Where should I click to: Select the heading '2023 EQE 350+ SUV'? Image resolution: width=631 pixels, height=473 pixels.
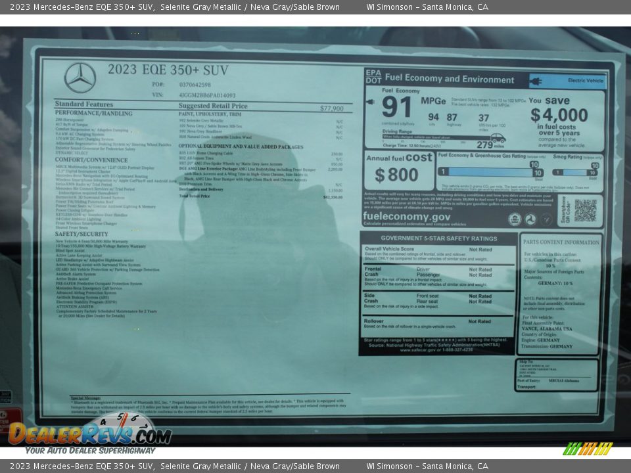[x=168, y=70]
